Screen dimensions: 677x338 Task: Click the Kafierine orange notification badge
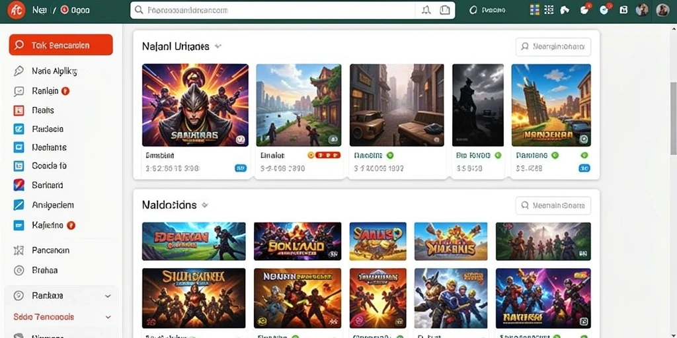71,225
